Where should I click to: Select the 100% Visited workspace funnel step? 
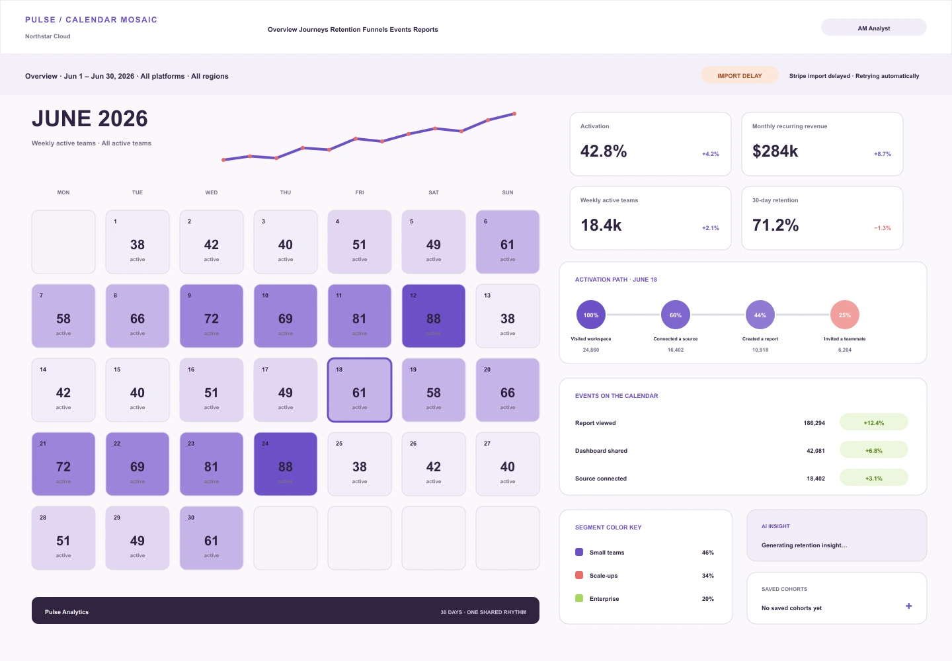591,315
